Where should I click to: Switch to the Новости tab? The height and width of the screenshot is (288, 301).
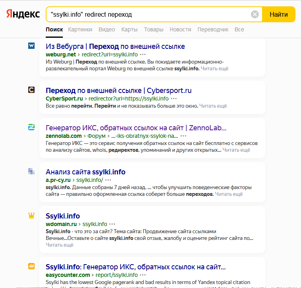pos(181,29)
